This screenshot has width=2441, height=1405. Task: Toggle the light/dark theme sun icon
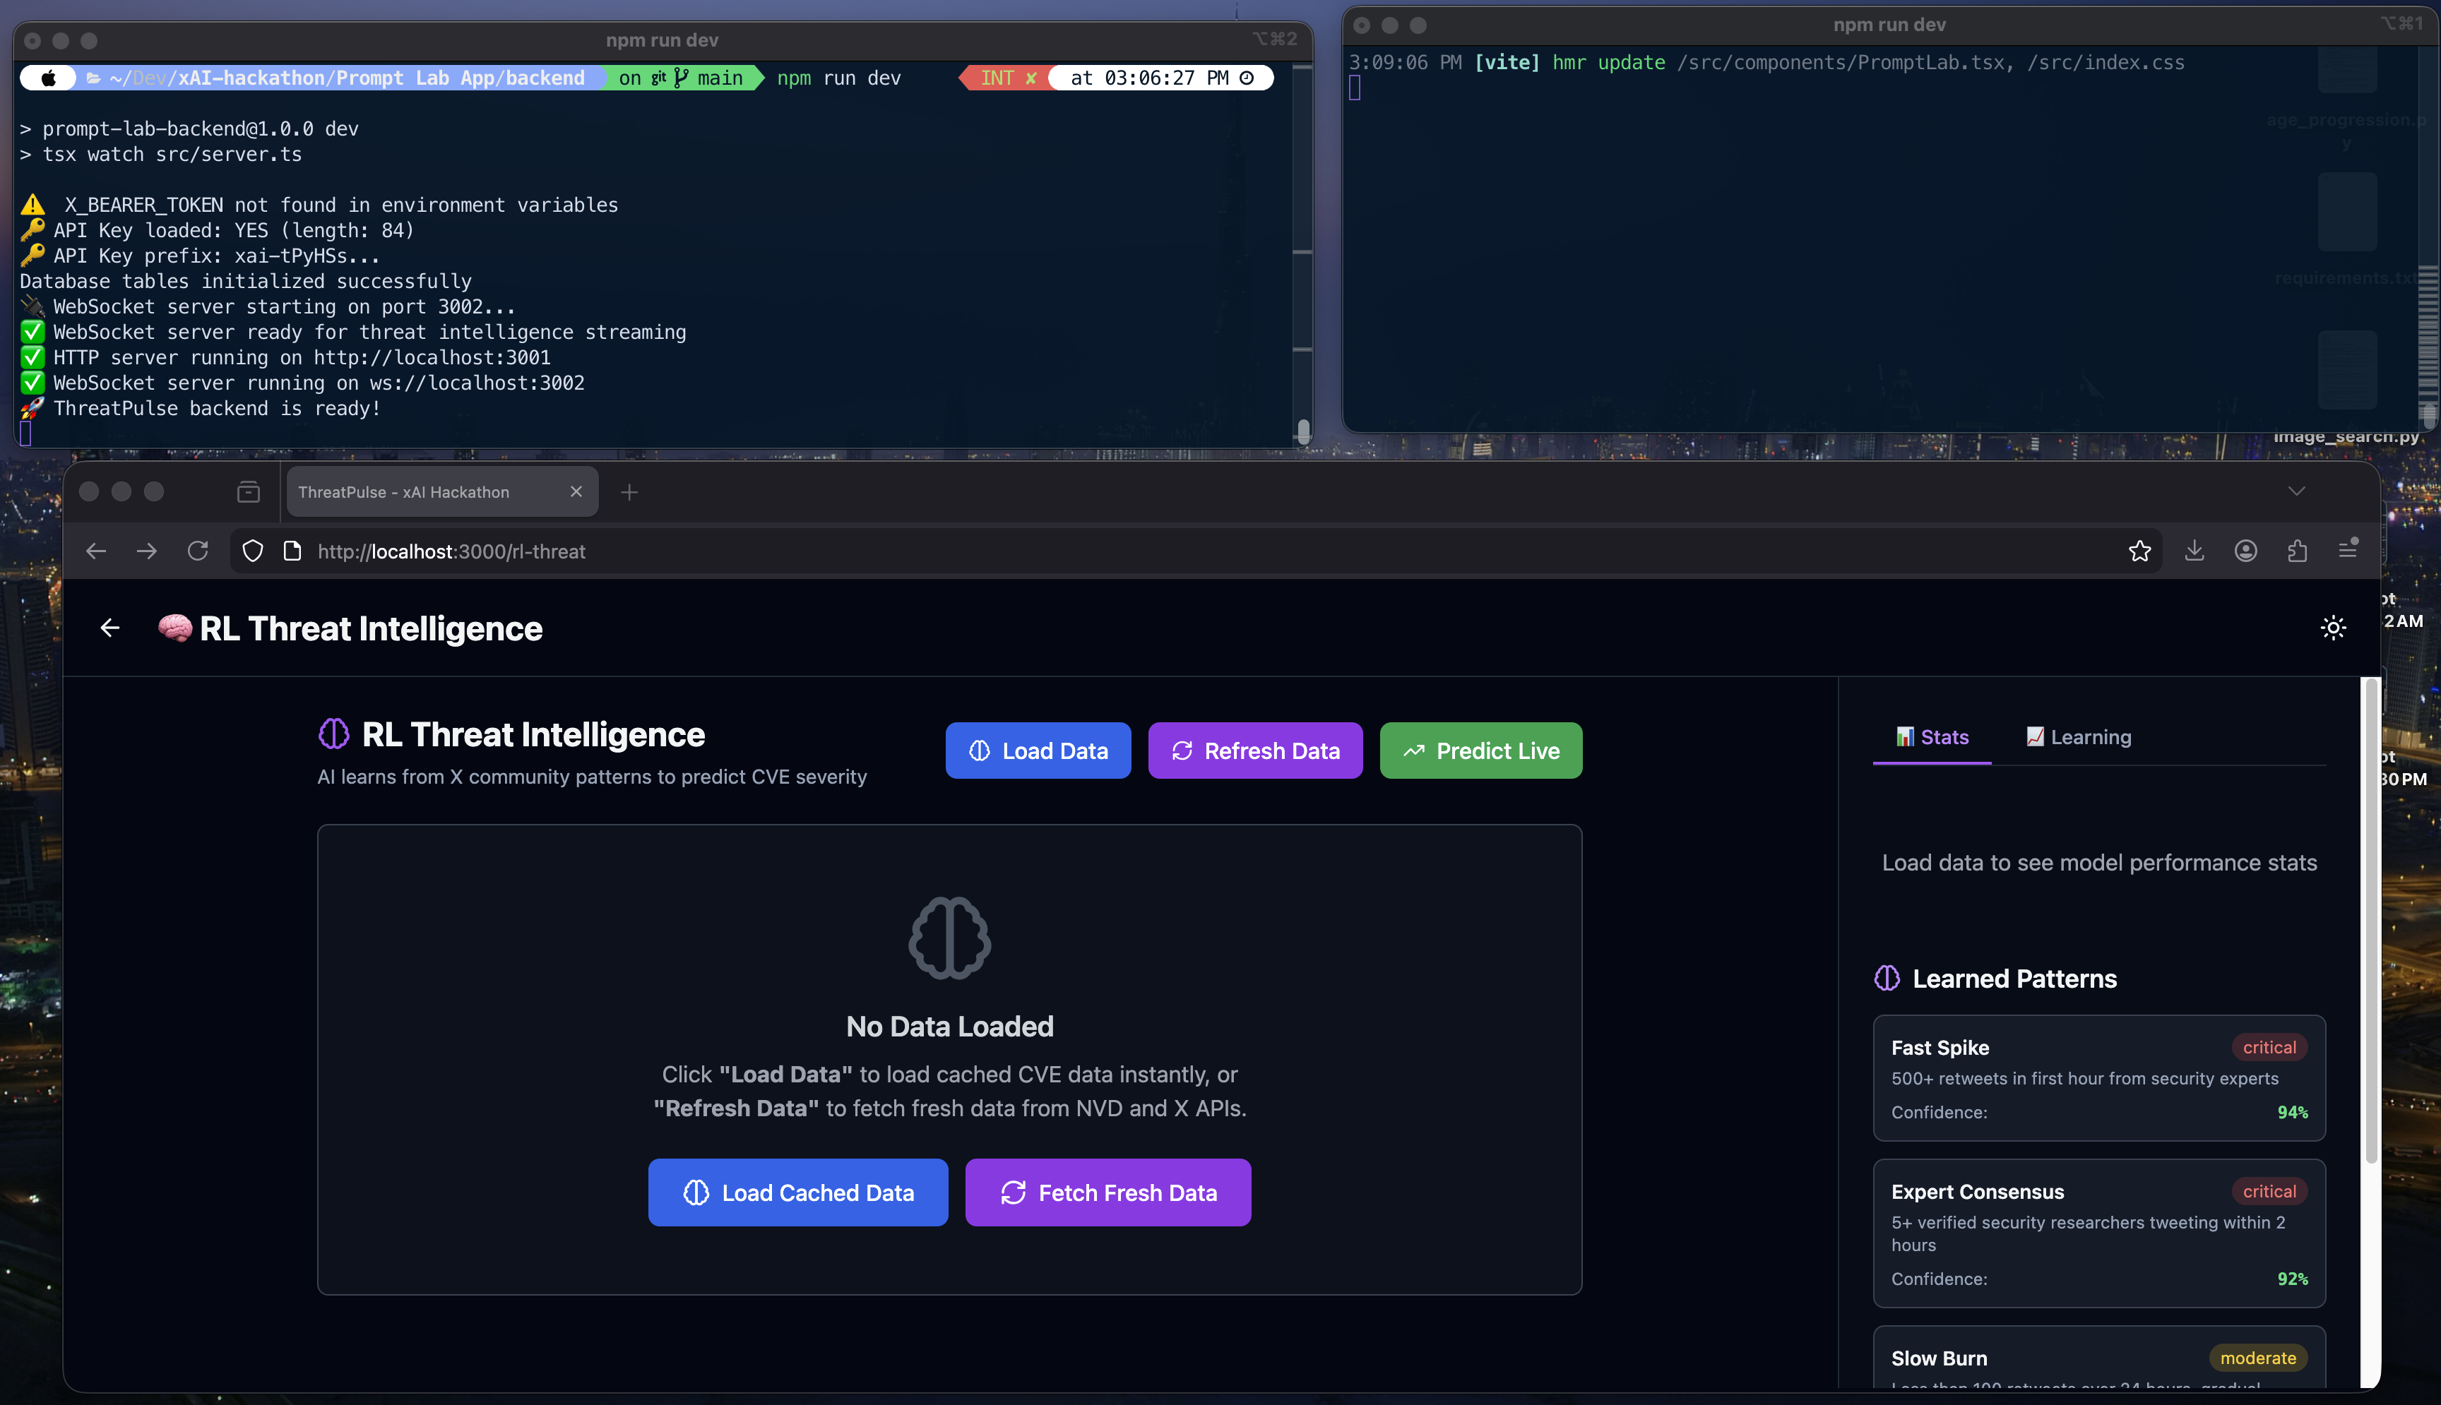(x=2333, y=628)
